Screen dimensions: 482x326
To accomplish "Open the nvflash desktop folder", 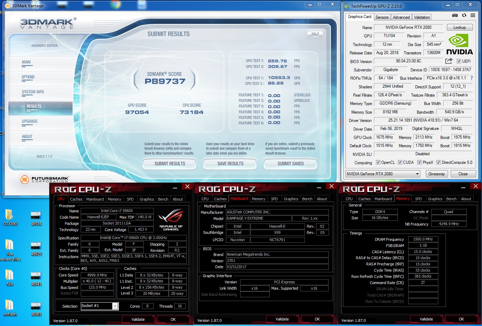I will (10, 308).
